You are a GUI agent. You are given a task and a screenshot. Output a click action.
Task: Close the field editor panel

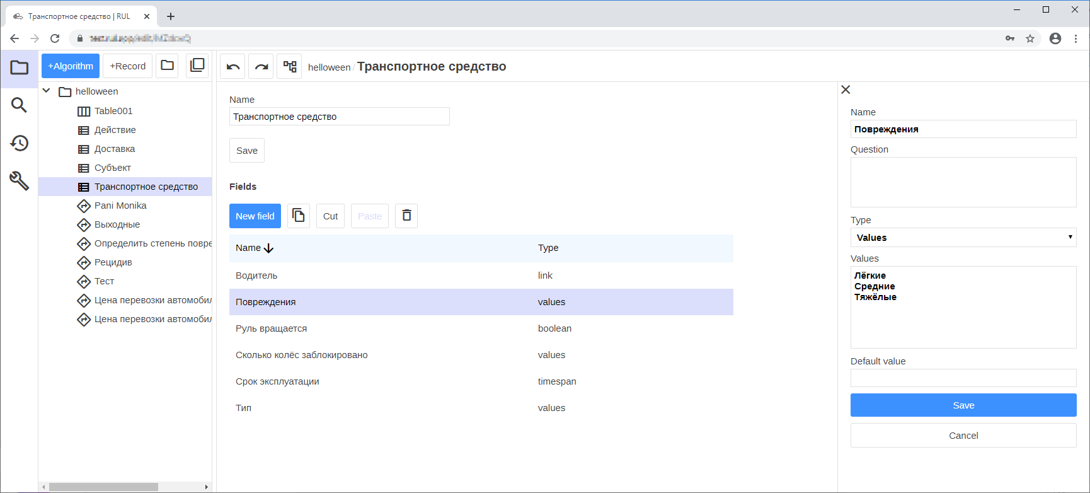point(846,90)
